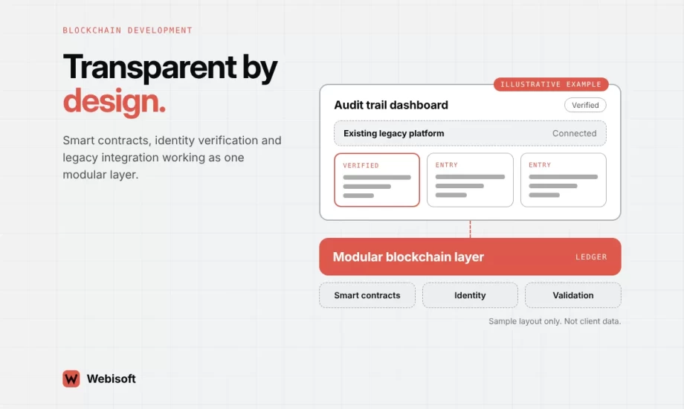Click the Smart contracts description paragraph
The width and height of the screenshot is (684, 409).
[x=172, y=157]
